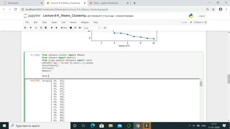Click the Trusted notebook indicator
Screen dimensions: 230x129
click(x=184, y=22)
